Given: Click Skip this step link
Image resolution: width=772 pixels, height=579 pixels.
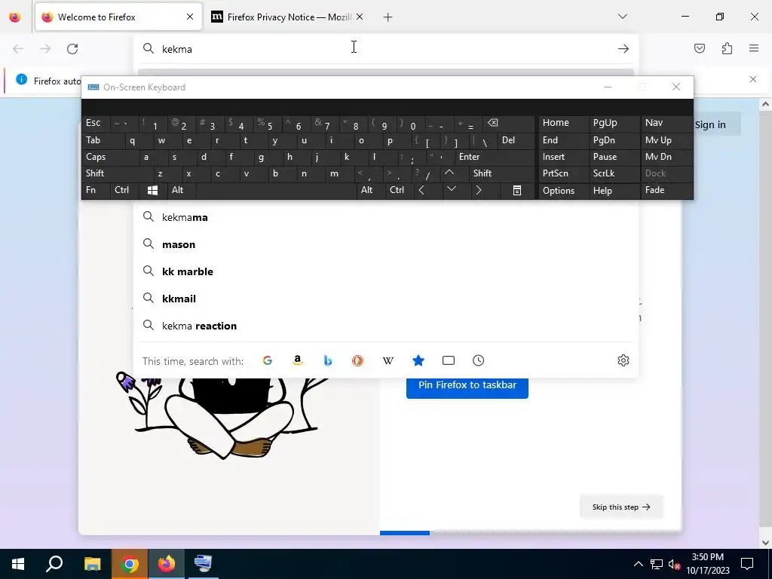Looking at the screenshot, I should (x=621, y=507).
